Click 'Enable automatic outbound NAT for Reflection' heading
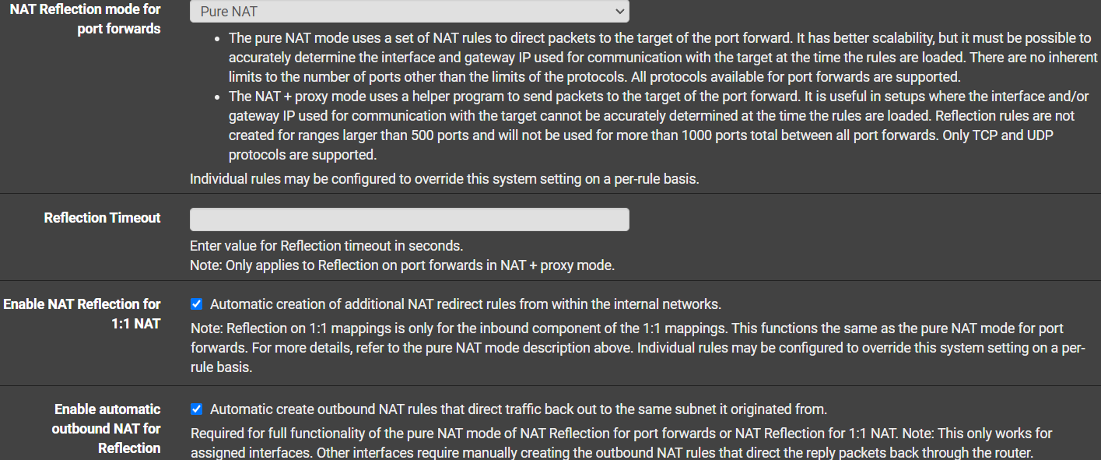The image size is (1101, 460). 107,428
